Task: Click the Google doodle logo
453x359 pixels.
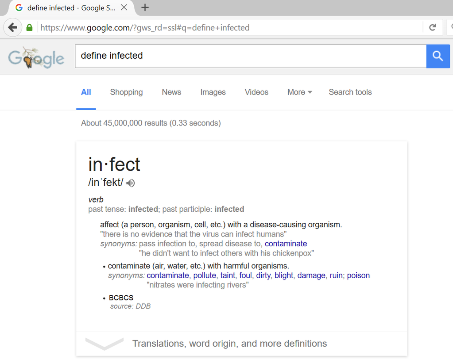Action: tap(36, 58)
